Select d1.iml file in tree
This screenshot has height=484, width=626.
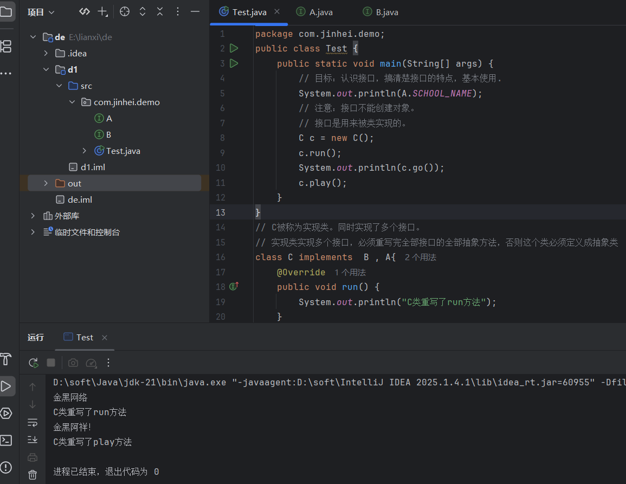[x=87, y=167]
